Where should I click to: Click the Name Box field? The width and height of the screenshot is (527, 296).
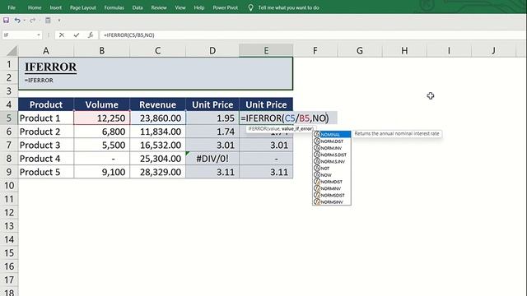20,35
